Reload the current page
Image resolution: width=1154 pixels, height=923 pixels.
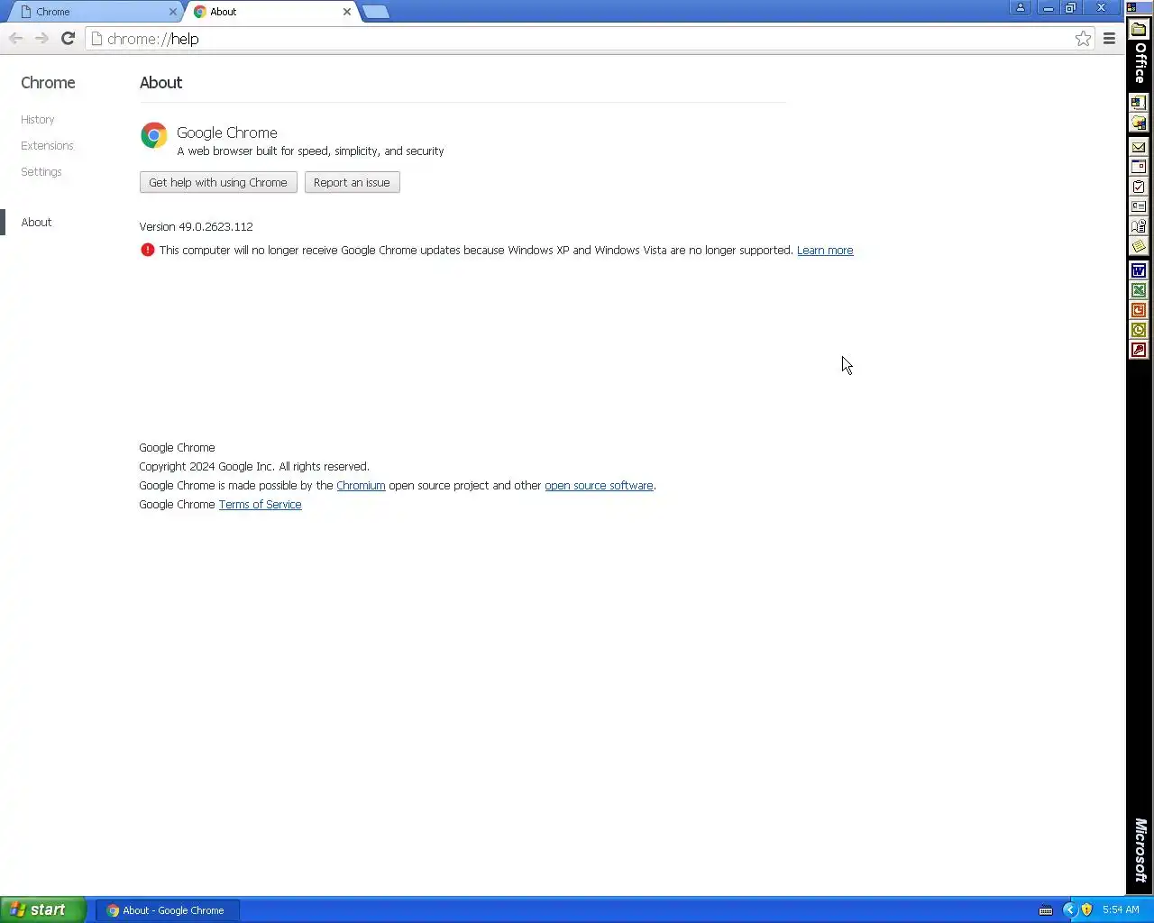[68, 38]
